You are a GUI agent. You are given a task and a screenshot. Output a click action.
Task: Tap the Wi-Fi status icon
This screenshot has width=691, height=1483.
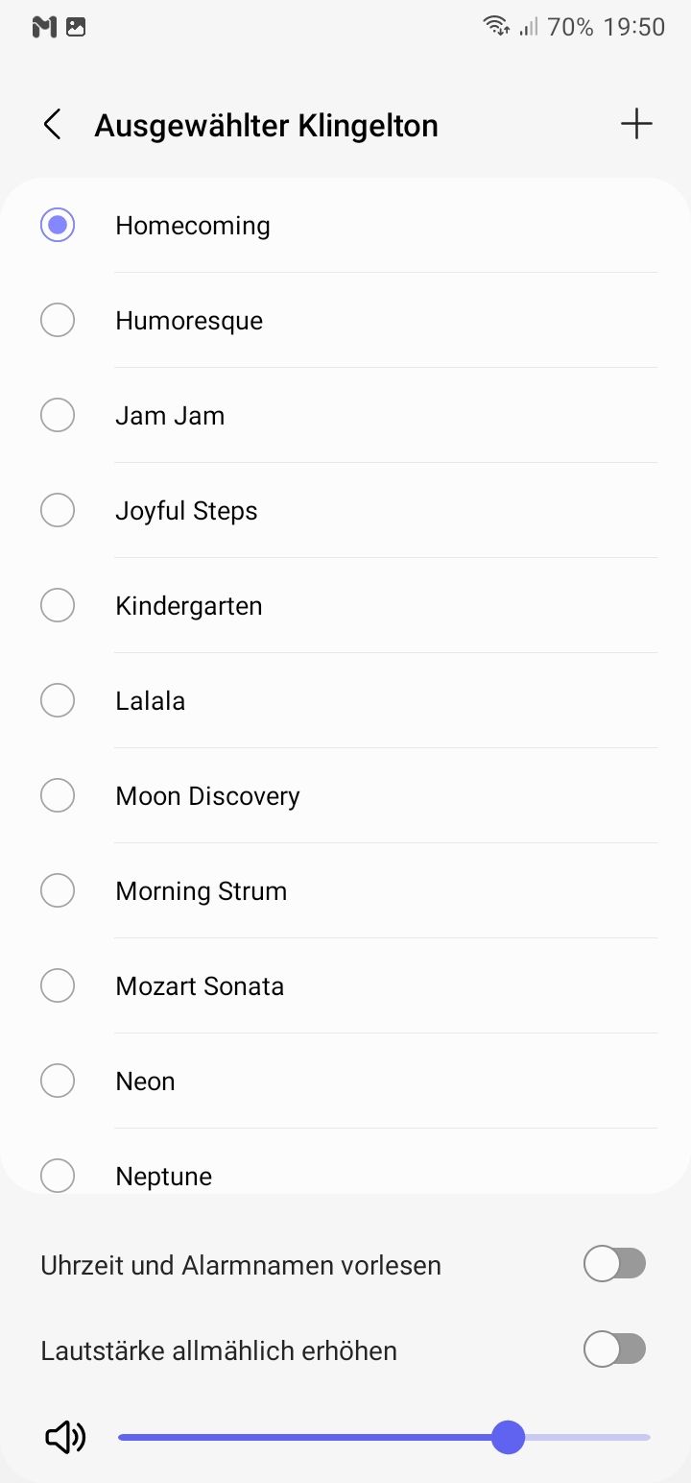point(496,27)
